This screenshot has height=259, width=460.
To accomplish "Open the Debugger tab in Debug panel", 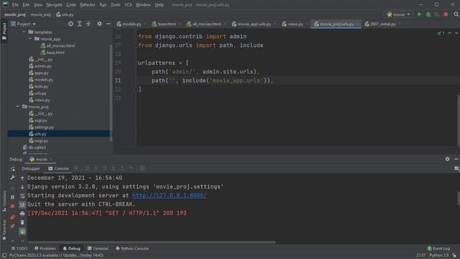I will [31, 168].
